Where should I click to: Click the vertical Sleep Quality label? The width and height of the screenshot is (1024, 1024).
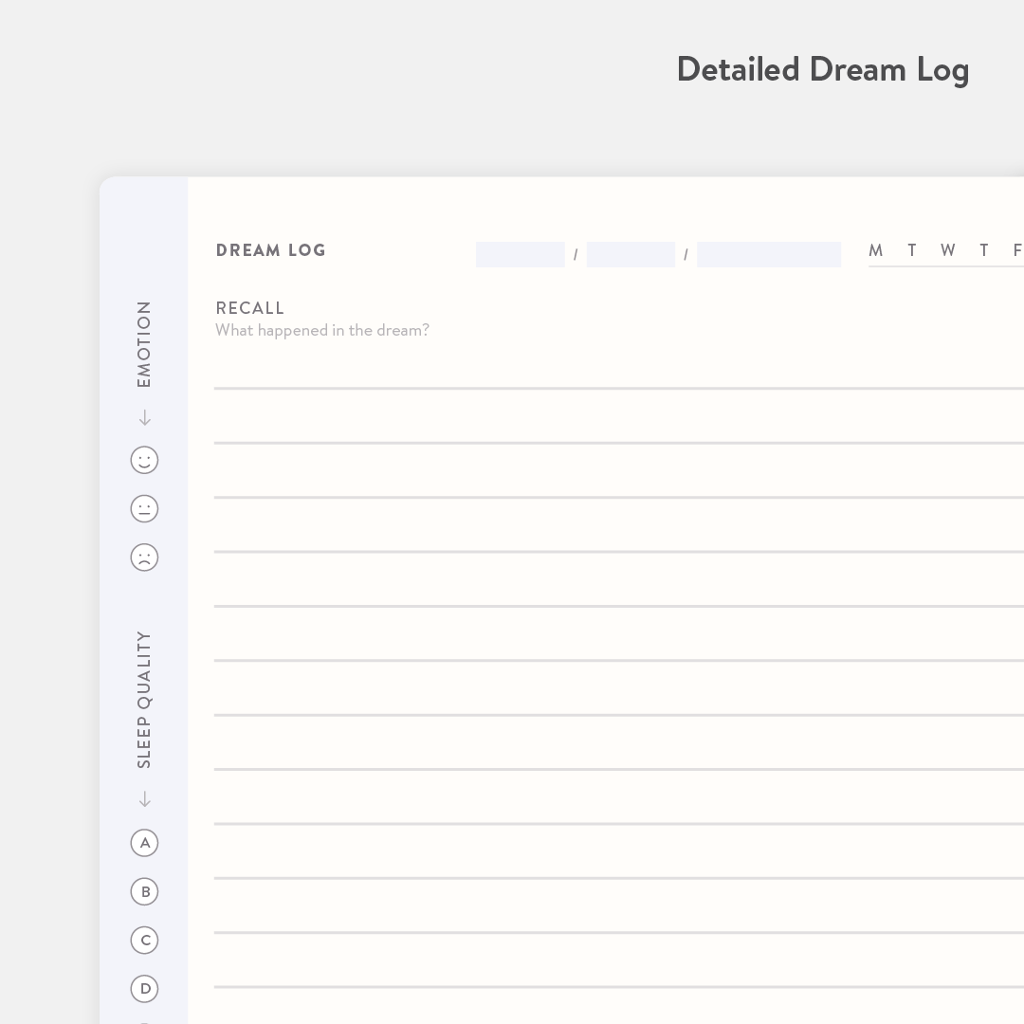tap(144, 700)
